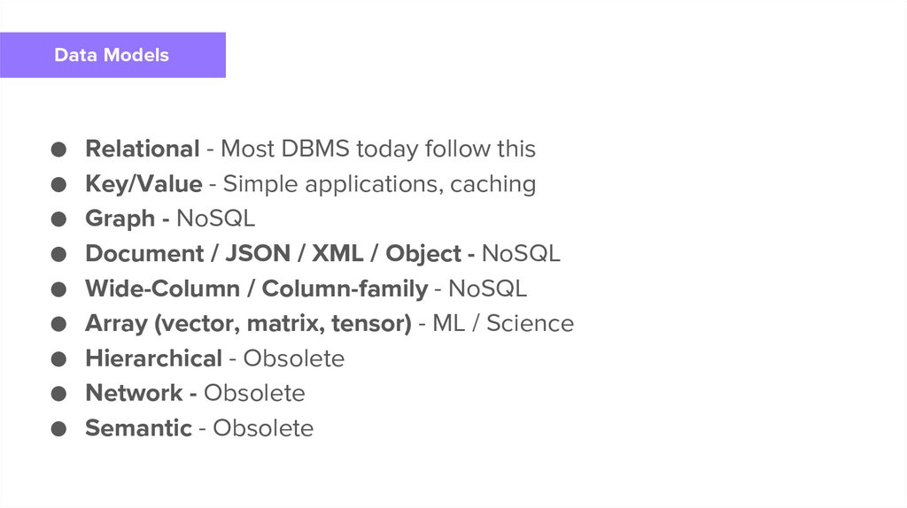Click the "ML / Science" description text
This screenshot has height=508, width=907.
pyautogui.click(x=502, y=324)
